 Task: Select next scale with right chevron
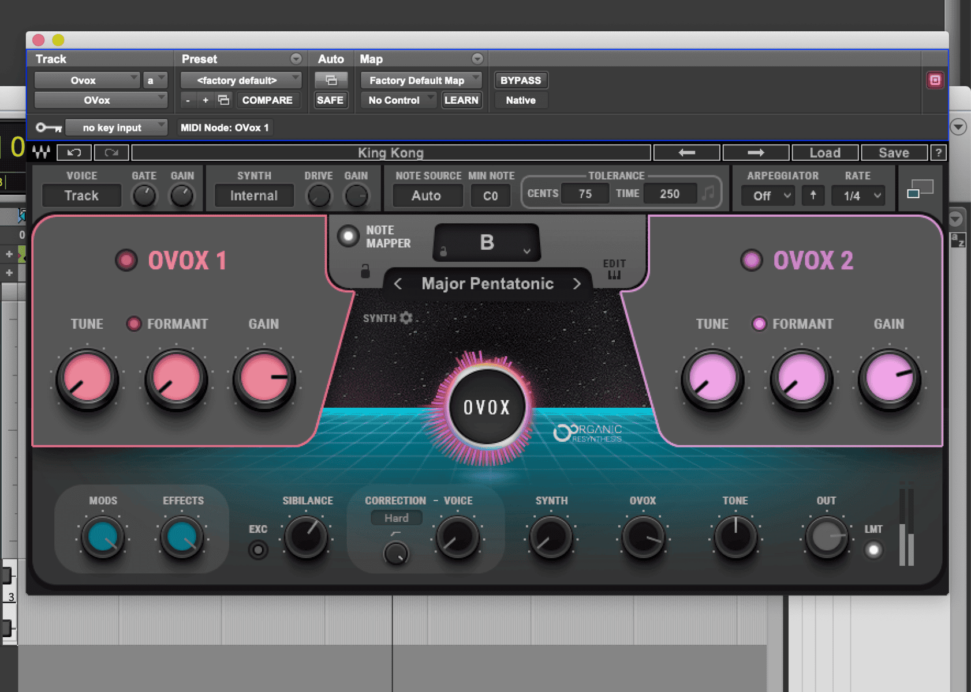pos(576,284)
